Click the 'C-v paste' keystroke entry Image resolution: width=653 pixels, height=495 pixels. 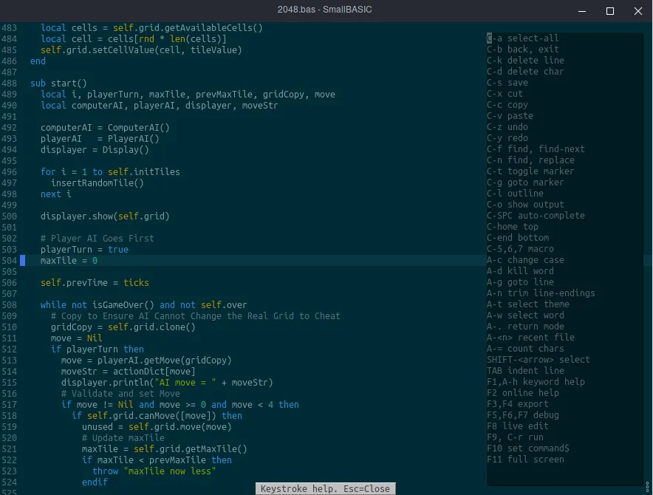[510, 116]
